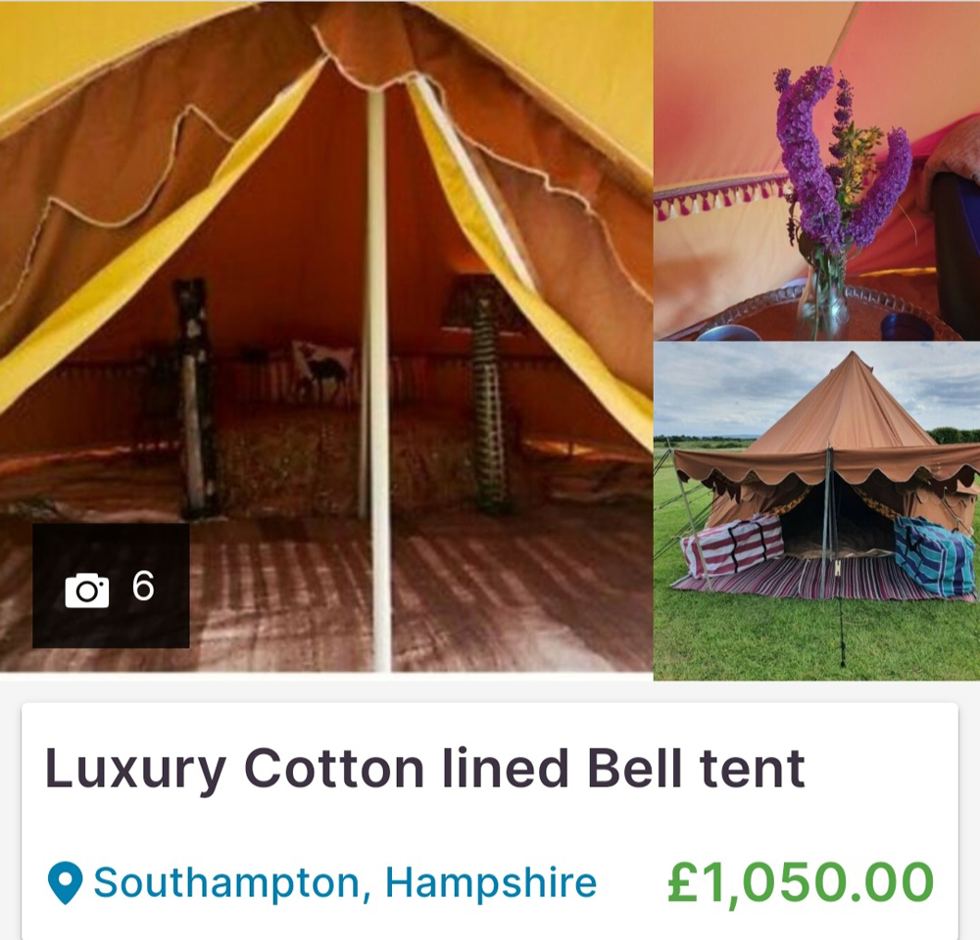Click the dark lamp left of pole
980x940 pixels.
(194, 399)
